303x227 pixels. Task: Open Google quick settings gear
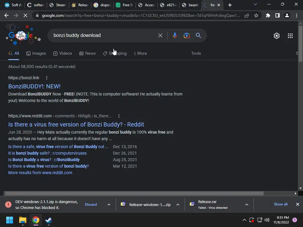point(277,36)
